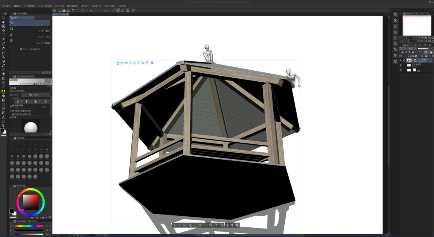
Task: Click the hue (H) rainbow slider
Action: [29, 226]
